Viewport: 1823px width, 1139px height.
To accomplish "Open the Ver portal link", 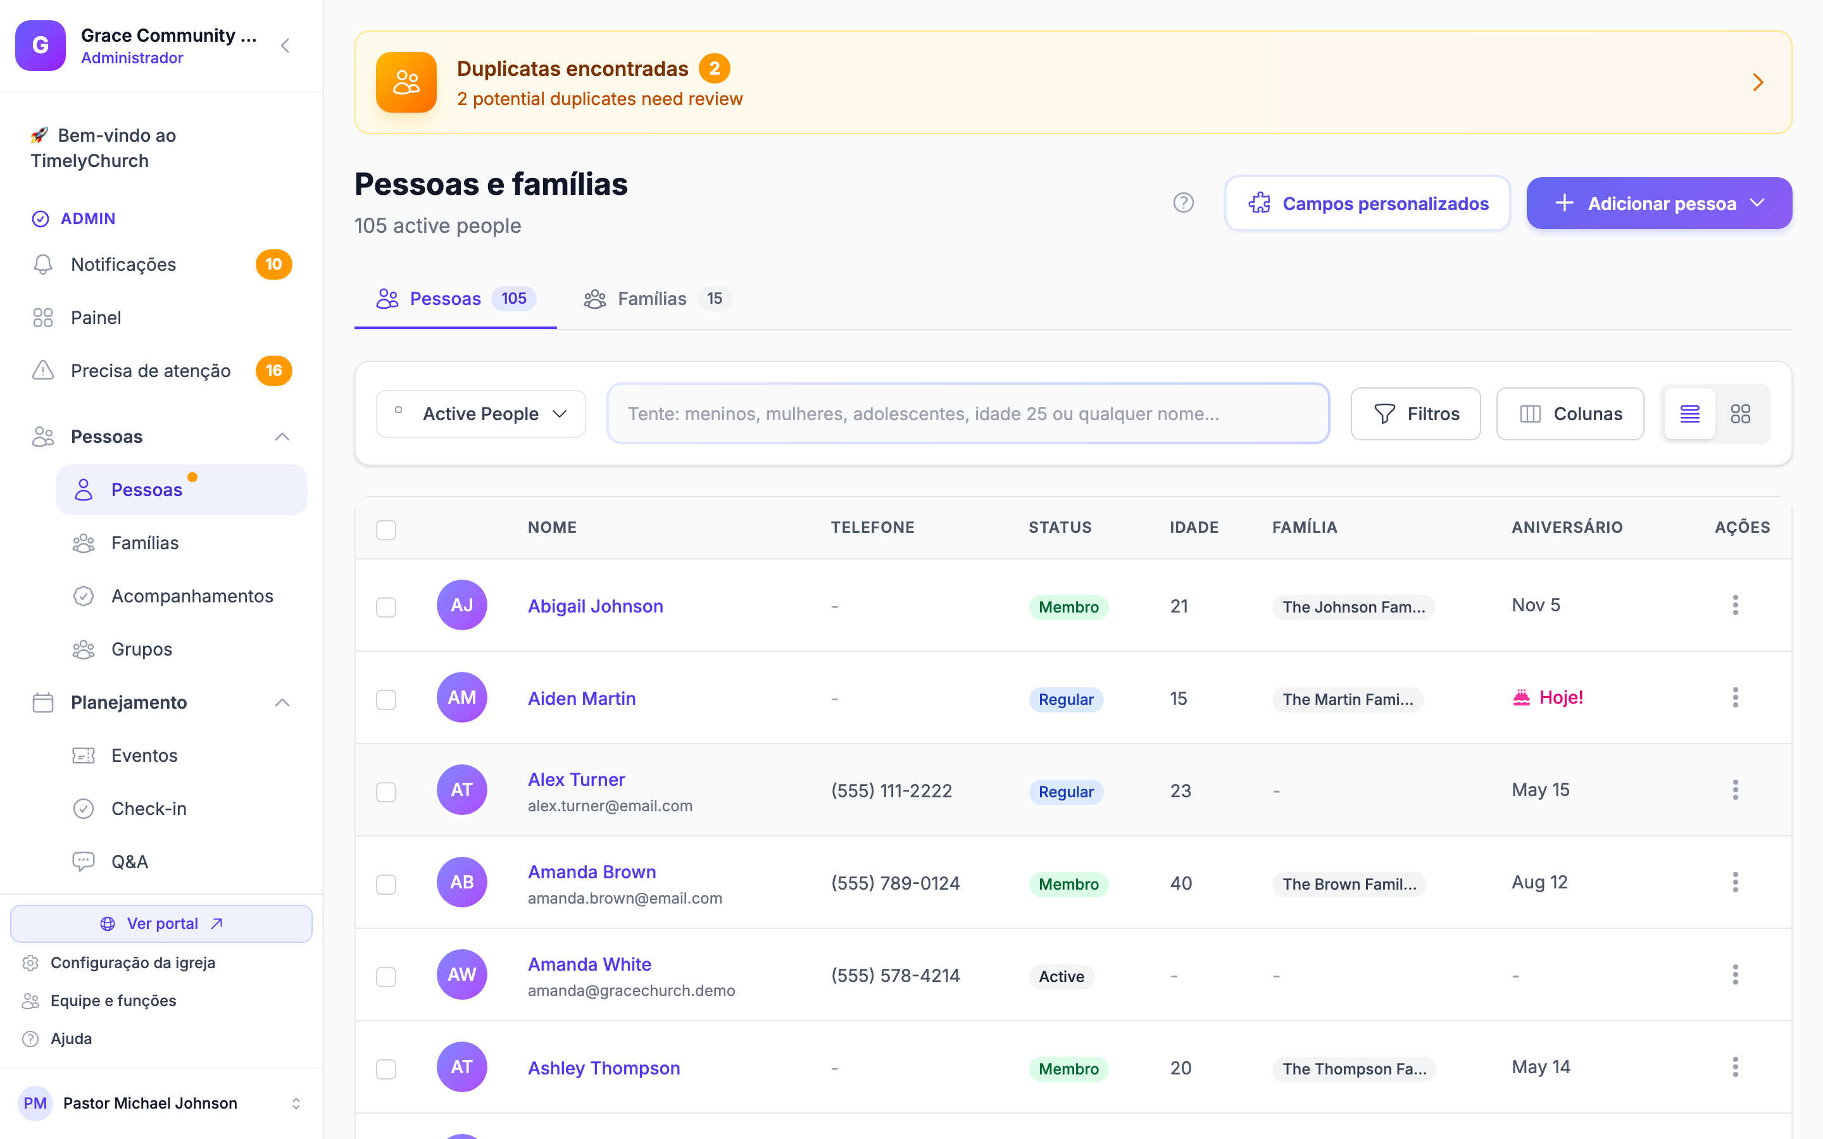I will (161, 924).
